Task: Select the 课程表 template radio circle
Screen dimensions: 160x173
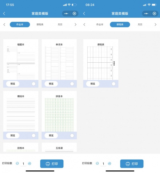Action: click(x=114, y=84)
